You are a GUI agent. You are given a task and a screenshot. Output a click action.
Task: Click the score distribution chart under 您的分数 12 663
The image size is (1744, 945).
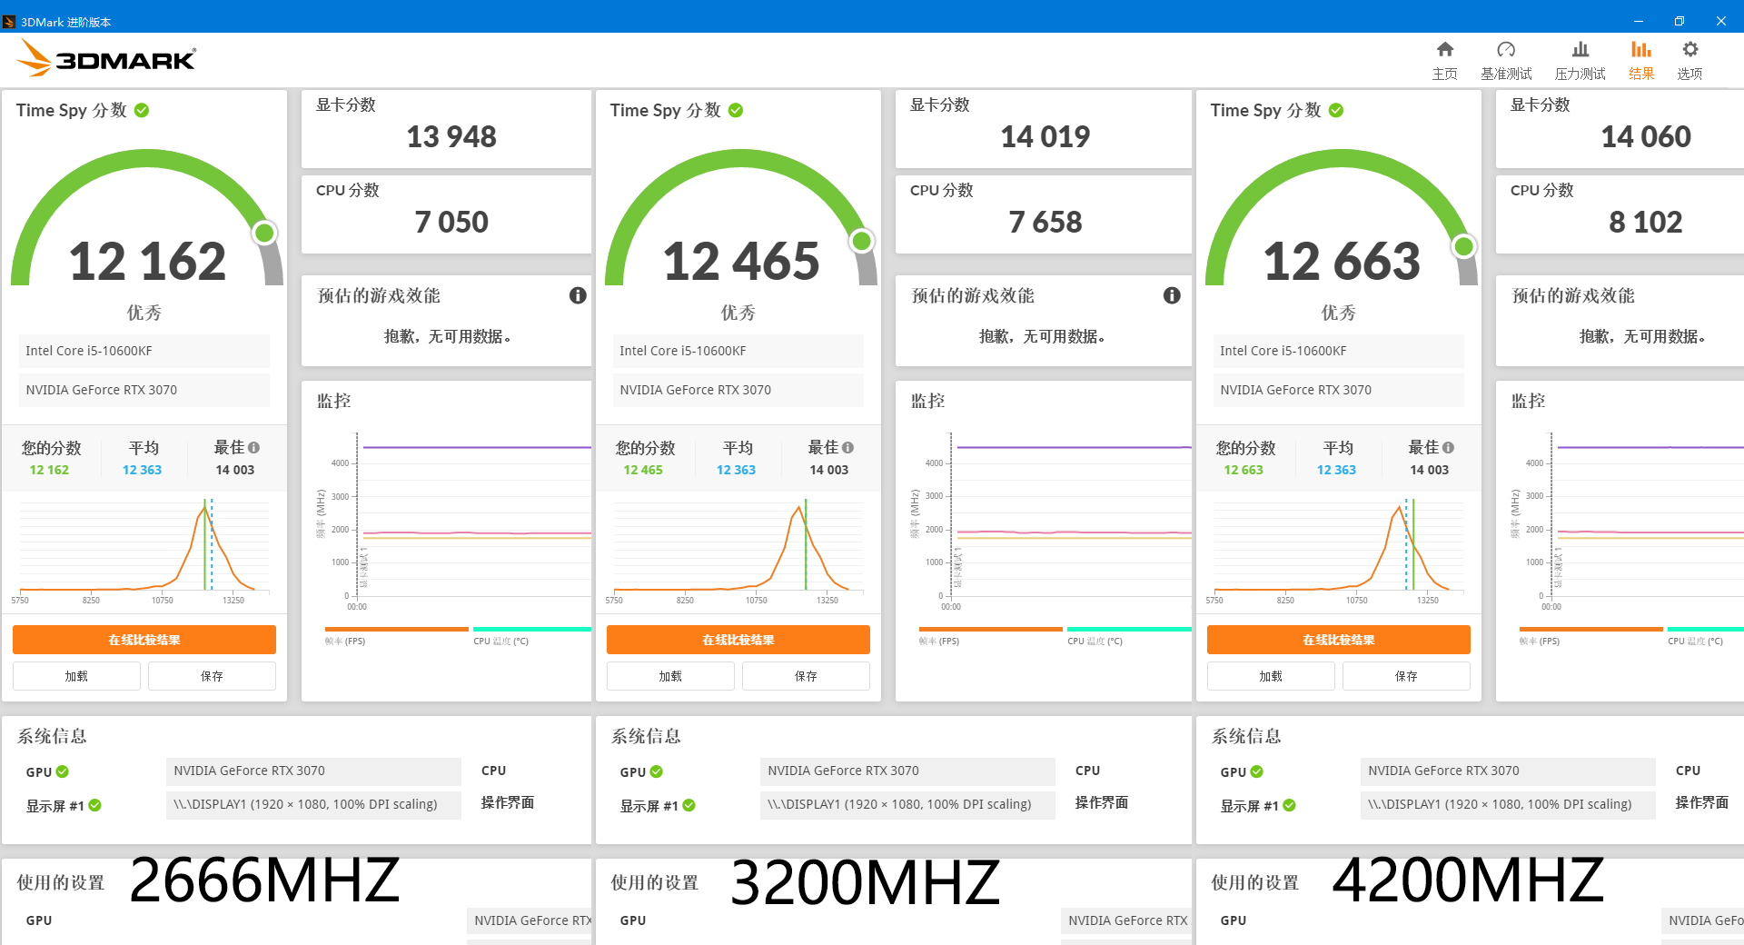(1339, 550)
